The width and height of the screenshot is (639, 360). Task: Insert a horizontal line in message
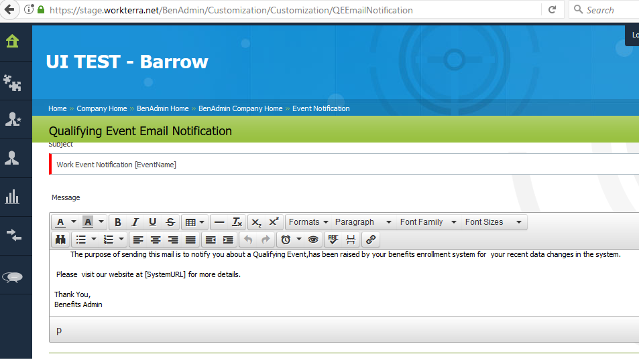point(219,222)
